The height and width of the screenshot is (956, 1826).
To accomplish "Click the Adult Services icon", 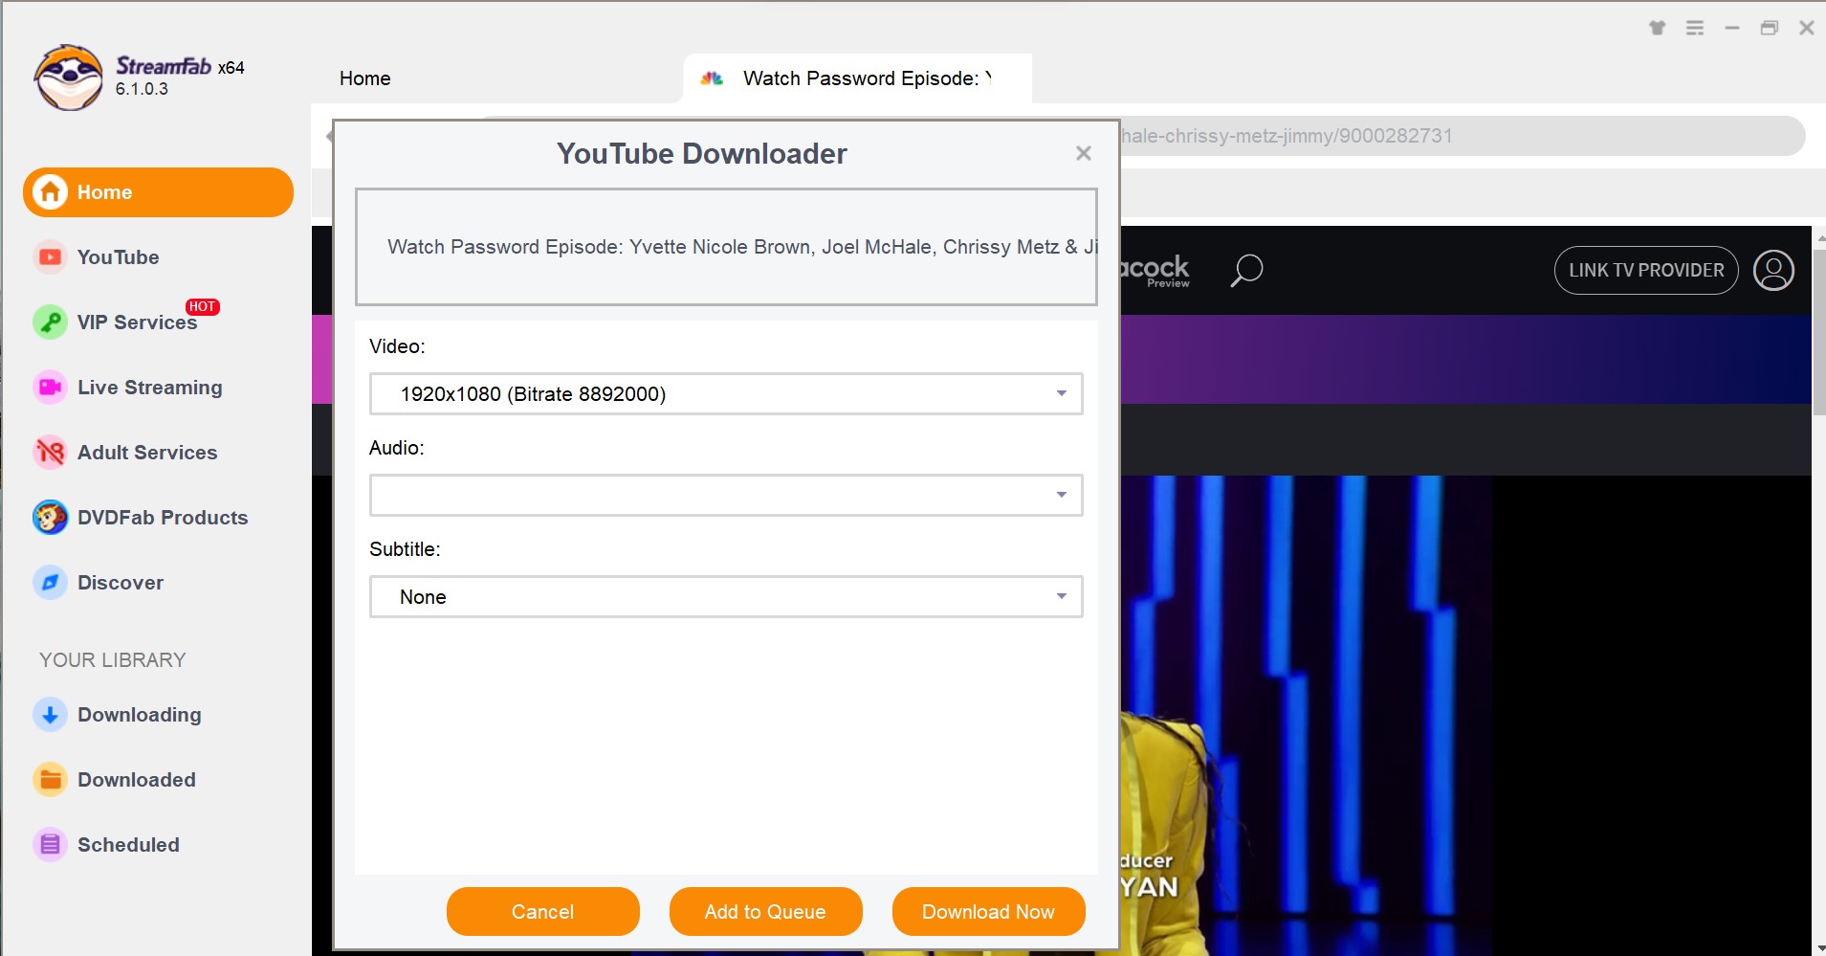I will point(50,453).
